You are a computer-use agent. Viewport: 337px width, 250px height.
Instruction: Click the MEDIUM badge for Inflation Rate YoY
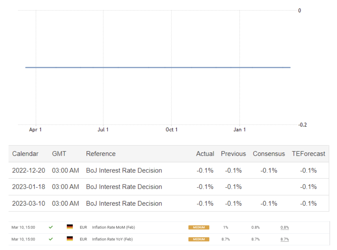point(199,239)
